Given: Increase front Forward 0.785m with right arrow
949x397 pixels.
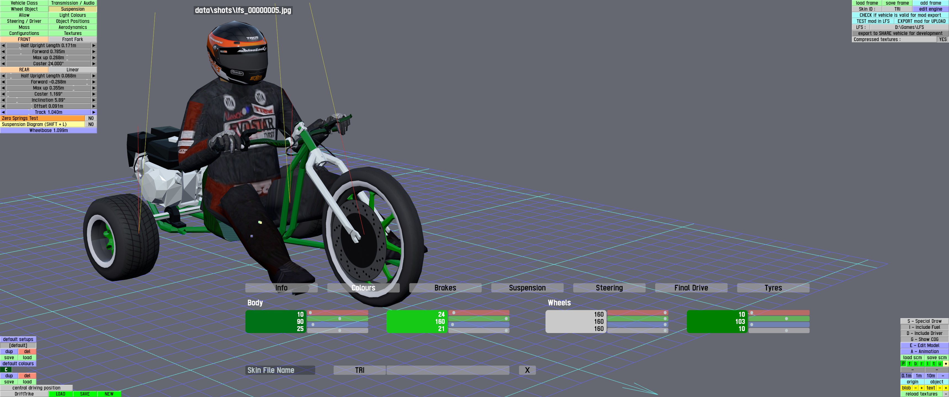Looking at the screenshot, I should (94, 52).
